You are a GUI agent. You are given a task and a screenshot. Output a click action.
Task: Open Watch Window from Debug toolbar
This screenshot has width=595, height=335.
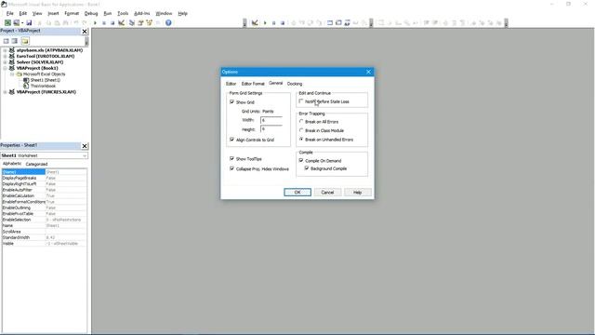click(347, 22)
